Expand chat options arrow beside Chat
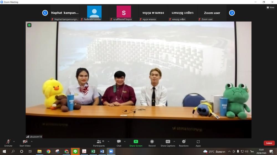Screen dimensions: 277x155 [125, 141]
